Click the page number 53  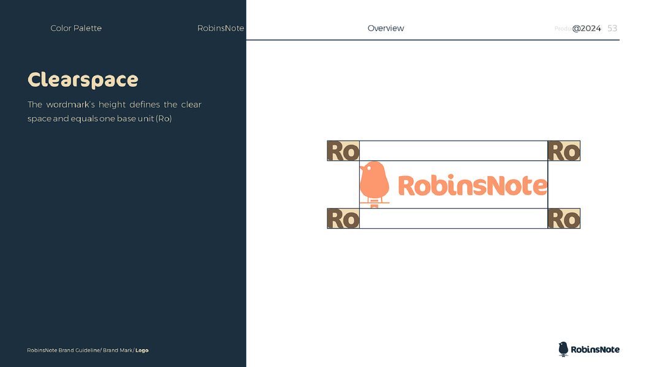click(x=612, y=28)
